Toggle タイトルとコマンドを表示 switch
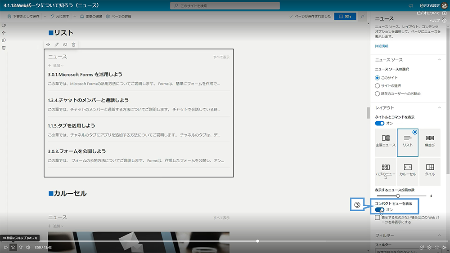The height and width of the screenshot is (253, 450). pyautogui.click(x=379, y=123)
